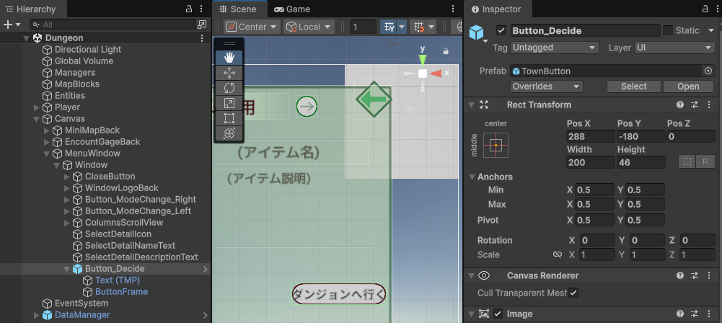722x323 pixels.
Task: Select the Transform tool
Action: click(x=229, y=133)
